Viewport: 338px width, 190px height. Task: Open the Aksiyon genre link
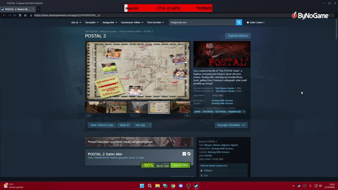[x=208, y=145]
